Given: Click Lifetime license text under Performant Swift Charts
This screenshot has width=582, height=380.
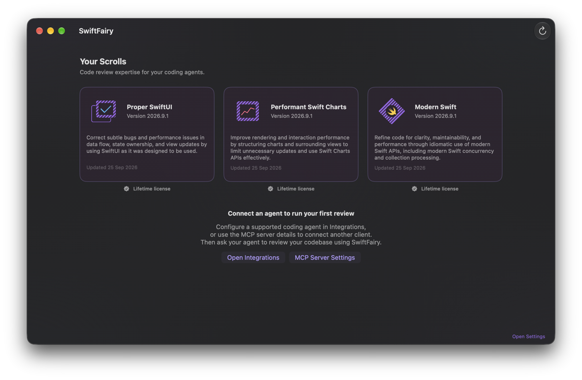Looking at the screenshot, I should pyautogui.click(x=296, y=189).
